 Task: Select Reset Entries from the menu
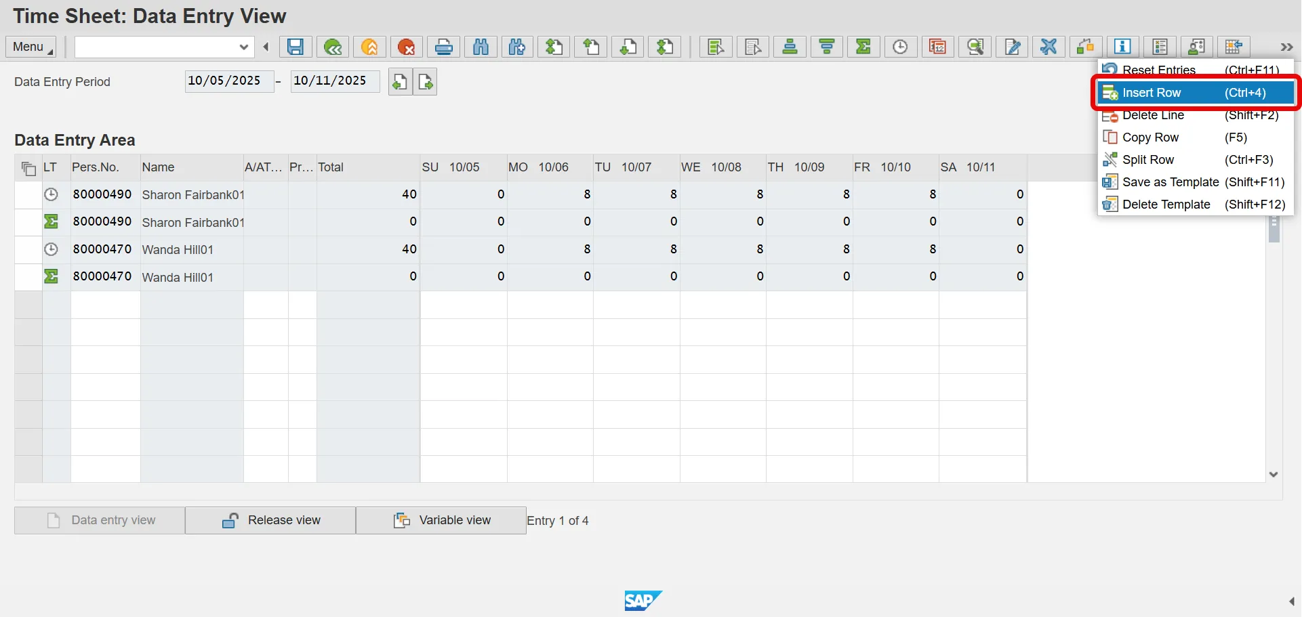[1196, 69]
